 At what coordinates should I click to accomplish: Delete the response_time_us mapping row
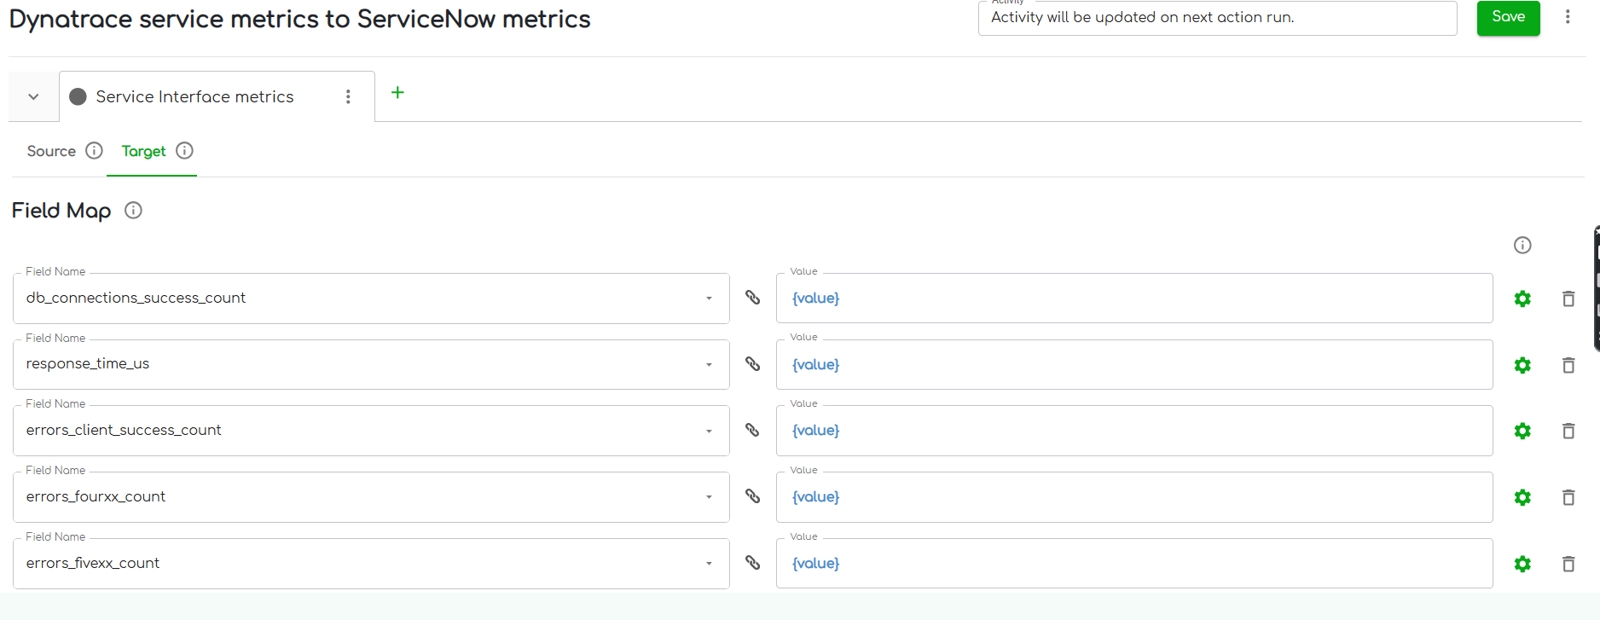(1568, 365)
